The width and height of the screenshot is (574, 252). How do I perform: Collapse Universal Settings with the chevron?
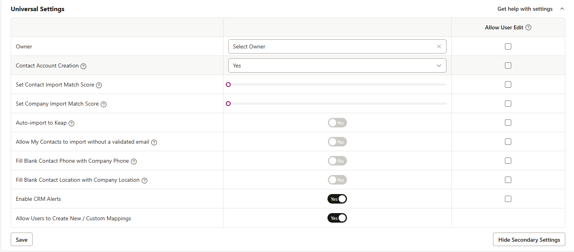point(562,9)
